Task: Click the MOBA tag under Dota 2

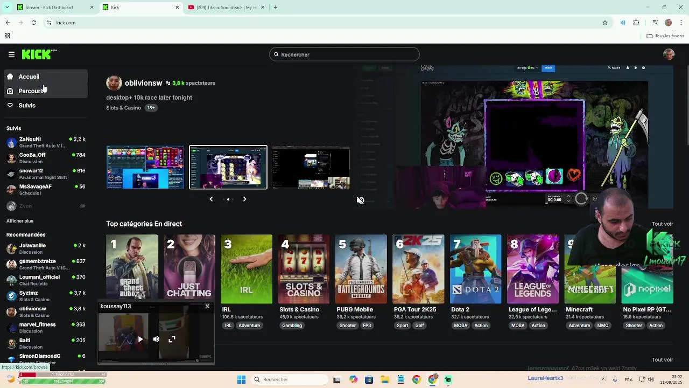Action: click(460, 325)
